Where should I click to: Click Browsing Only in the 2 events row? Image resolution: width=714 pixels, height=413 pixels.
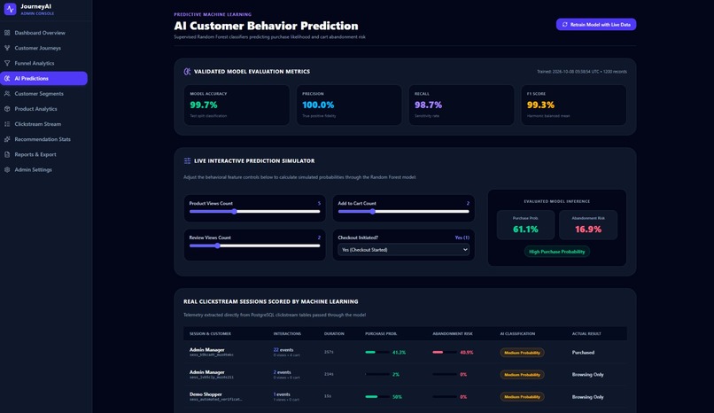tap(588, 374)
